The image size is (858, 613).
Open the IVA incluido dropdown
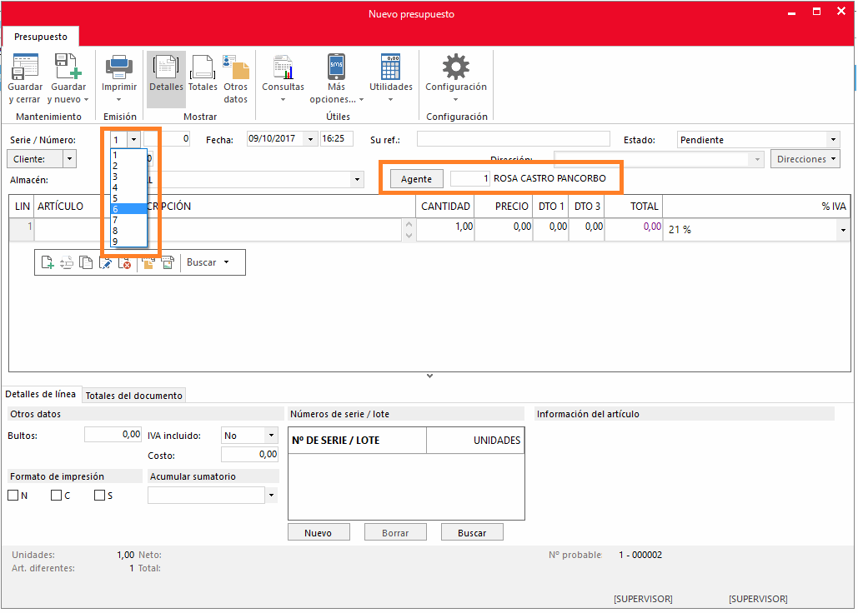(271, 436)
